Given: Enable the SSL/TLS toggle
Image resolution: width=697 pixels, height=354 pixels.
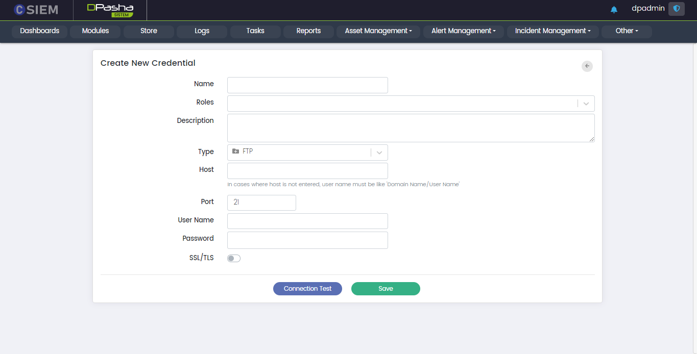Looking at the screenshot, I should (234, 258).
